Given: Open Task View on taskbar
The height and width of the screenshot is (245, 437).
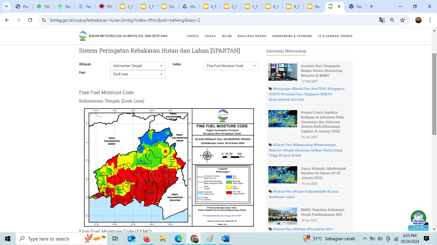Looking at the screenshot, I should [x=115, y=239].
